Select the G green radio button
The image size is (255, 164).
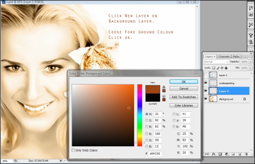tap(147, 140)
